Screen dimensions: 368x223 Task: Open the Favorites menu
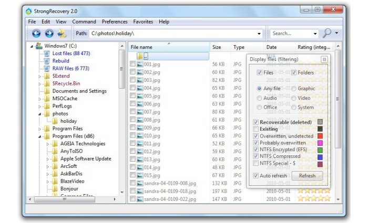[143, 22]
